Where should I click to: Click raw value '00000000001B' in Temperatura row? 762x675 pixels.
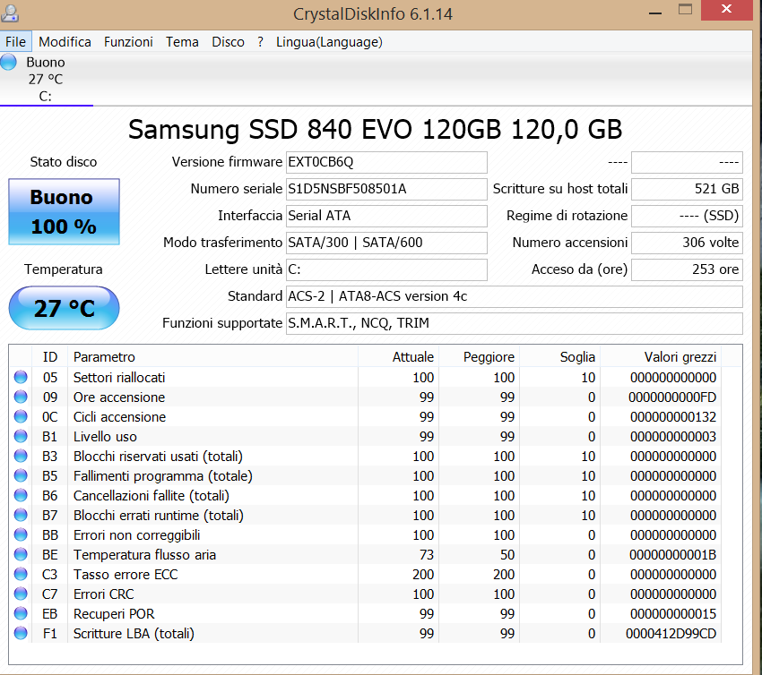[672, 555]
